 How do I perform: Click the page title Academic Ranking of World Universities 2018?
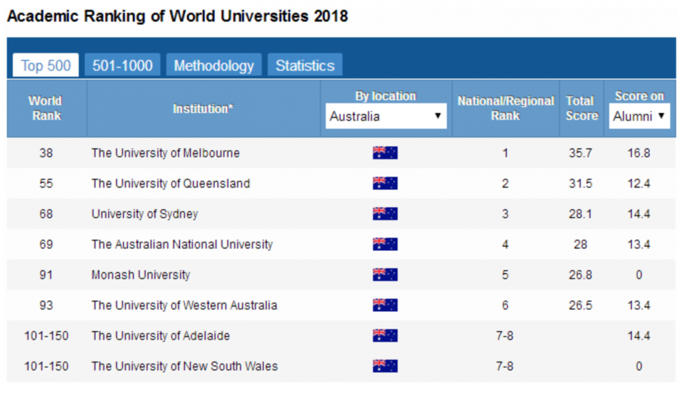(177, 16)
